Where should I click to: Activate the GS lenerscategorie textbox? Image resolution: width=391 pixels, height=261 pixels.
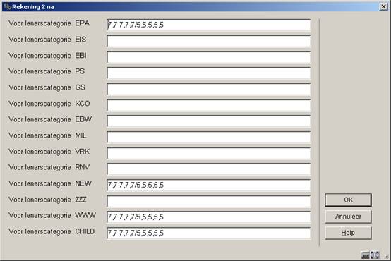(x=209, y=90)
